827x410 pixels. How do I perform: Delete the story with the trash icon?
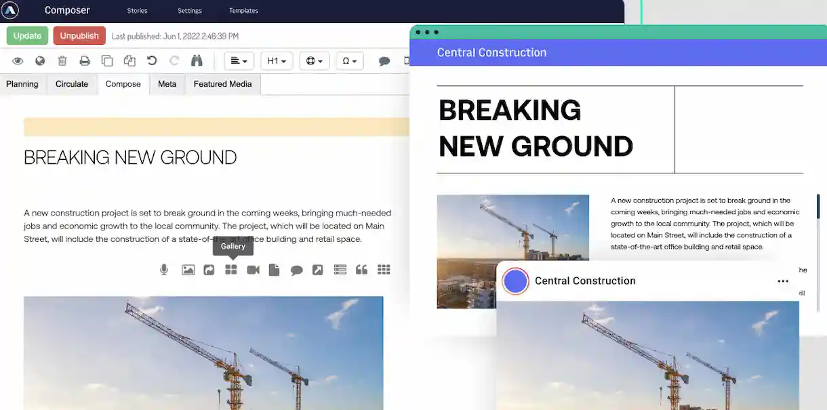pyautogui.click(x=62, y=61)
